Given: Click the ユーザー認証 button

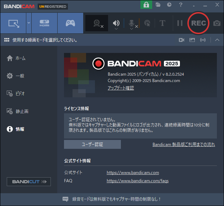Looking at the screenshot, I should 92,144.
